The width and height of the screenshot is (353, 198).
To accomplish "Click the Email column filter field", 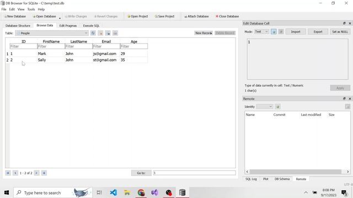I will point(106,46).
